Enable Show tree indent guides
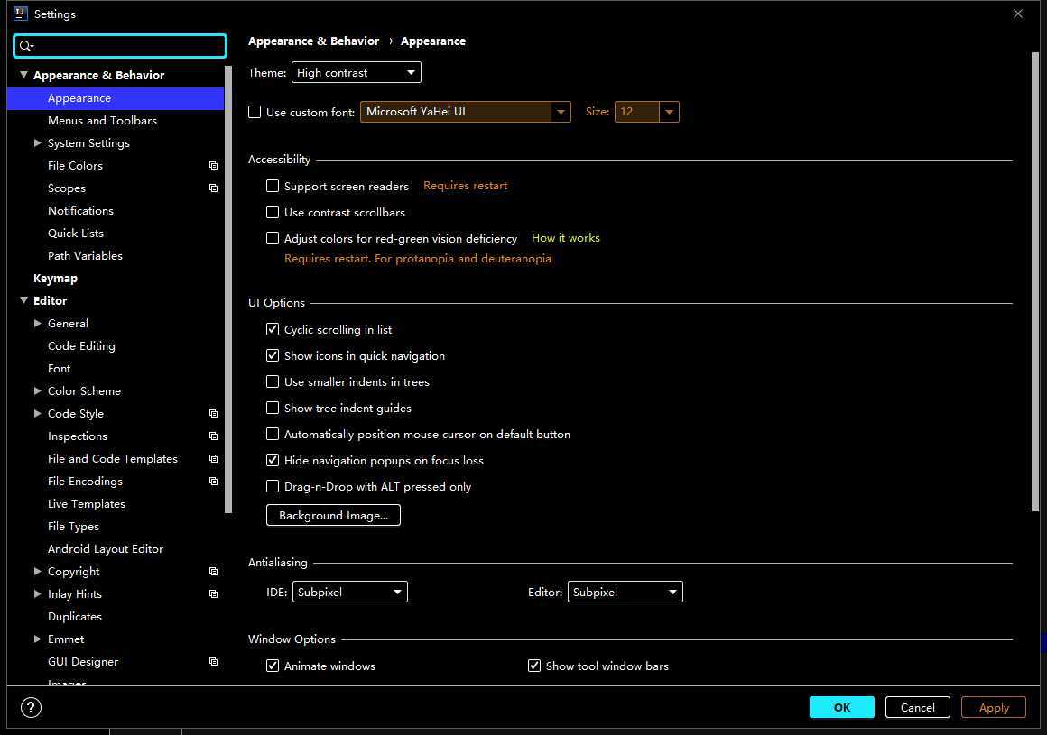Image resolution: width=1047 pixels, height=735 pixels. 273,408
